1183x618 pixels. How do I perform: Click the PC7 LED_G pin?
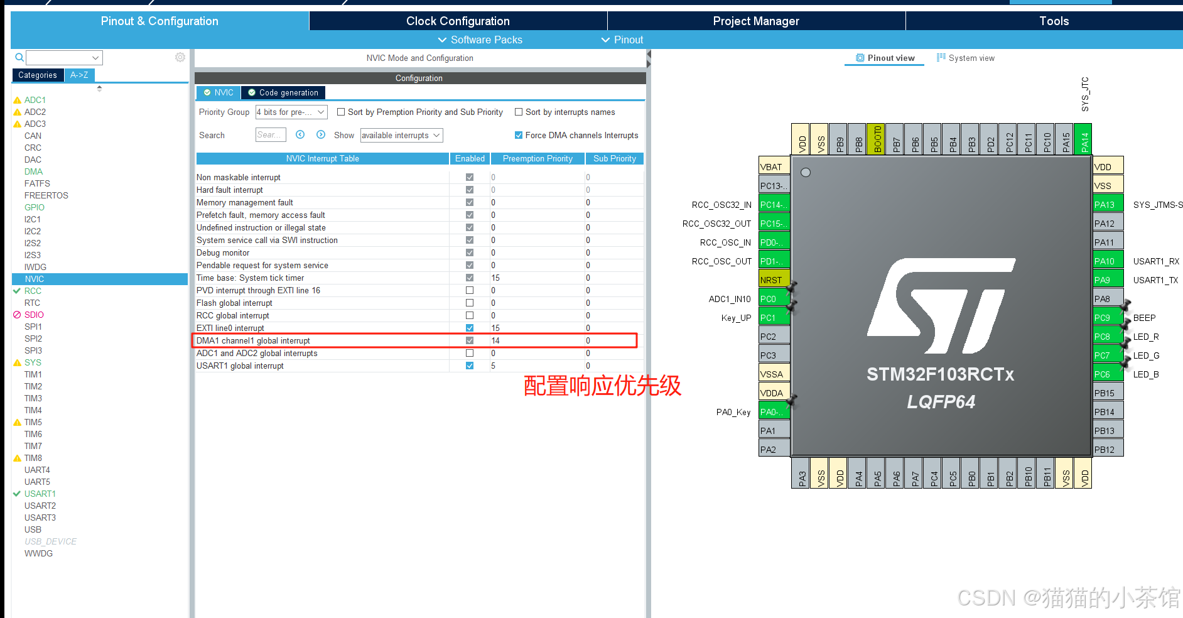(1108, 355)
